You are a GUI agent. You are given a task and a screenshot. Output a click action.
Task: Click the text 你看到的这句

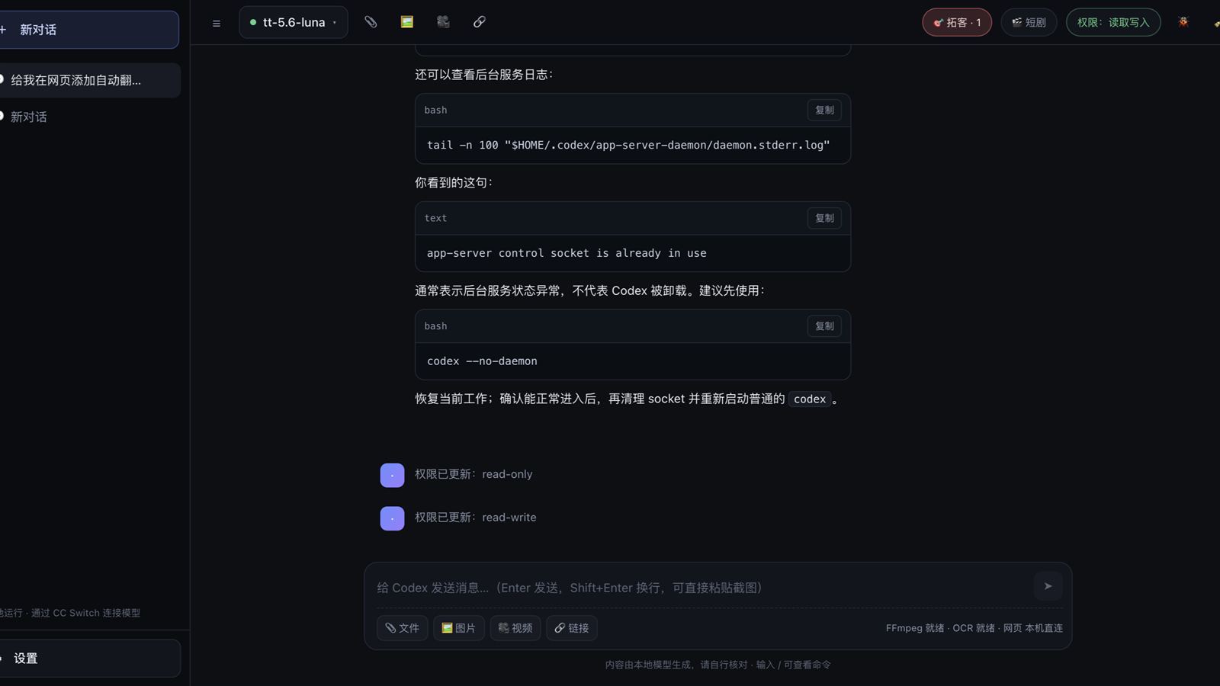click(x=454, y=183)
